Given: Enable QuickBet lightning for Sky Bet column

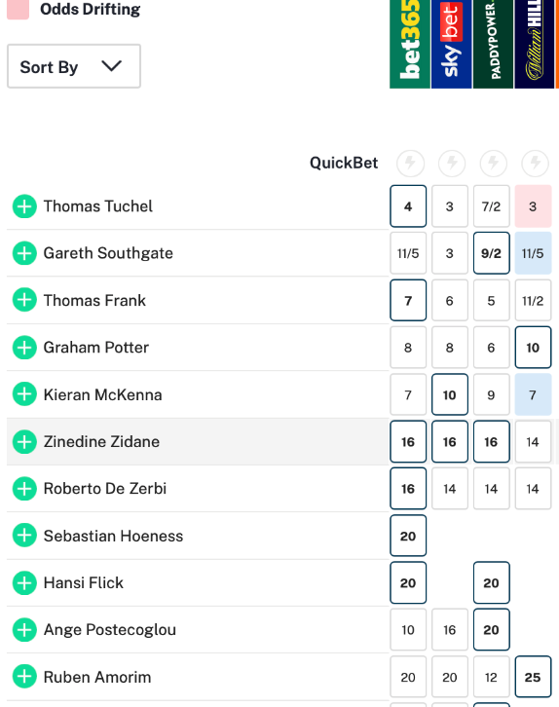Looking at the screenshot, I should pyautogui.click(x=452, y=163).
